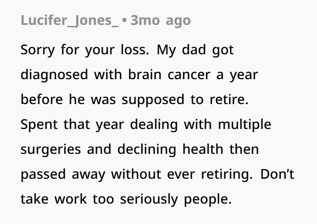
Task: Click the 3mo ago timestamp
Action: pyautogui.click(x=160, y=21)
